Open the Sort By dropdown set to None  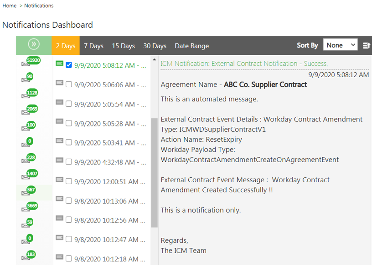point(340,45)
